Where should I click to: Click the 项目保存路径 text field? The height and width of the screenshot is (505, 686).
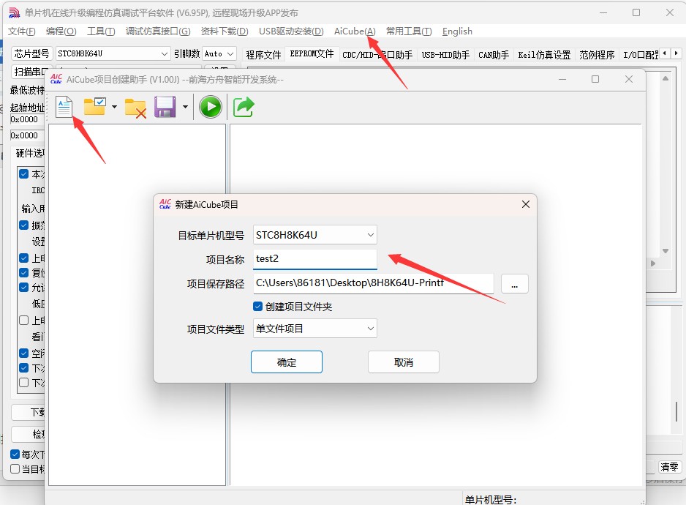pos(373,283)
